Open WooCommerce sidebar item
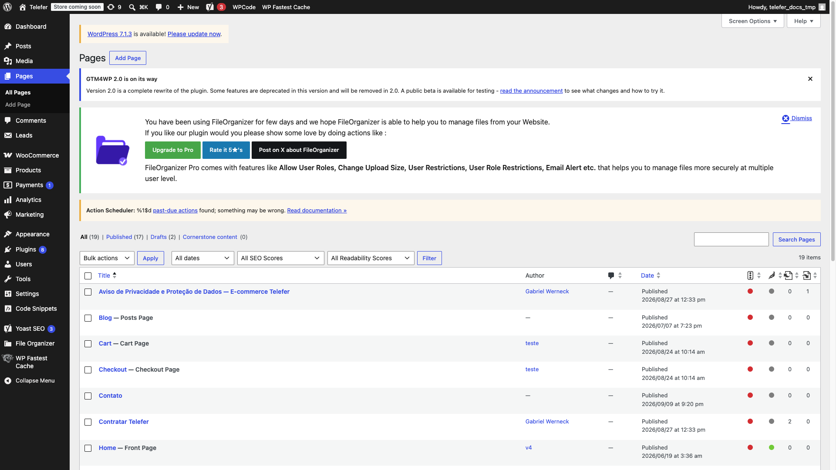Image resolution: width=836 pixels, height=470 pixels. [35, 155]
